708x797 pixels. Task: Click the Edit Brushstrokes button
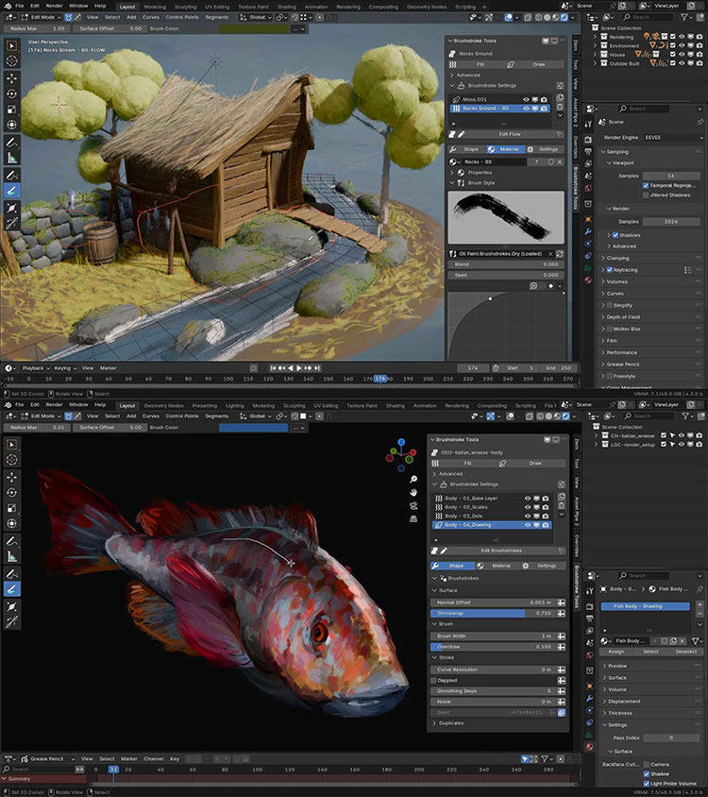(x=501, y=551)
